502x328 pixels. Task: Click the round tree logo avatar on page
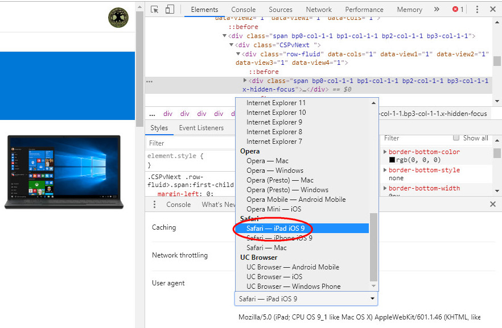click(118, 18)
